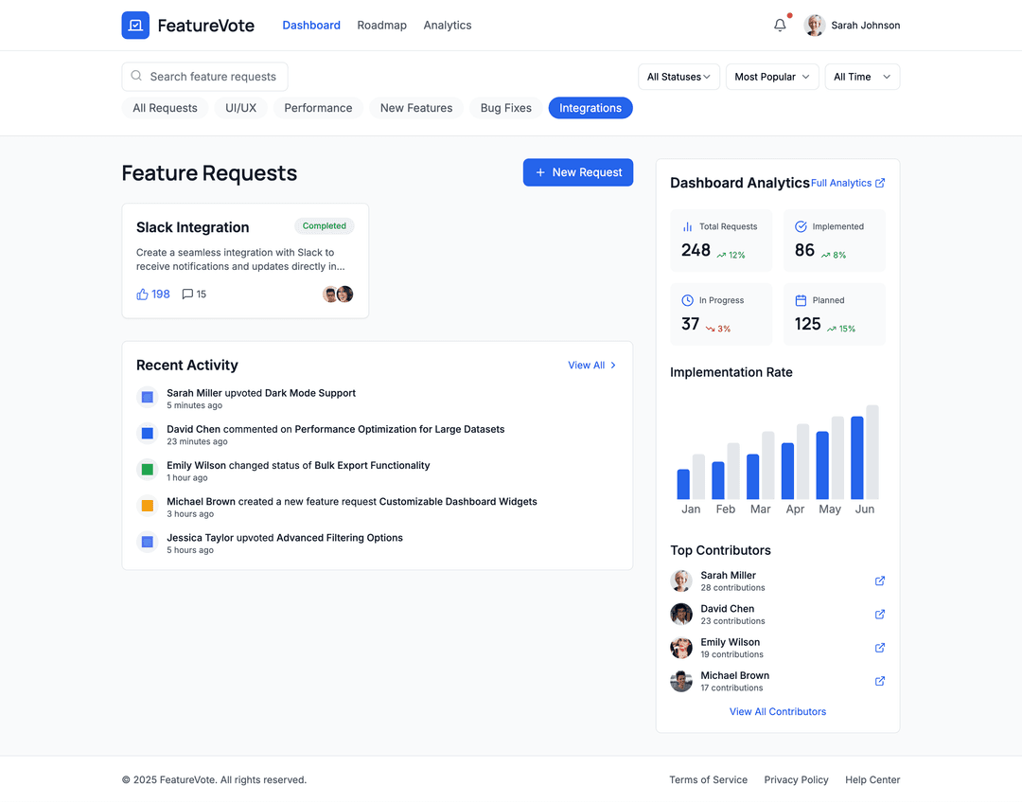This screenshot has height=804, width=1022.
Task: Go to the Analytics tab
Action: click(448, 26)
